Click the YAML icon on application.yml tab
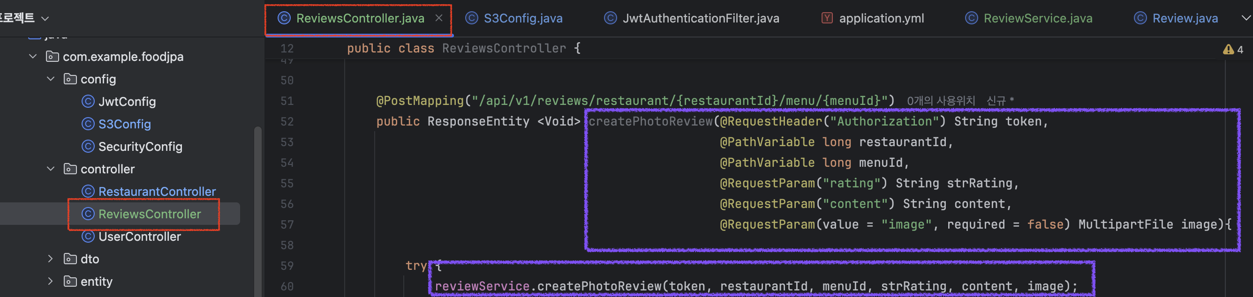Viewport: 1253px width, 297px height. coord(827,18)
